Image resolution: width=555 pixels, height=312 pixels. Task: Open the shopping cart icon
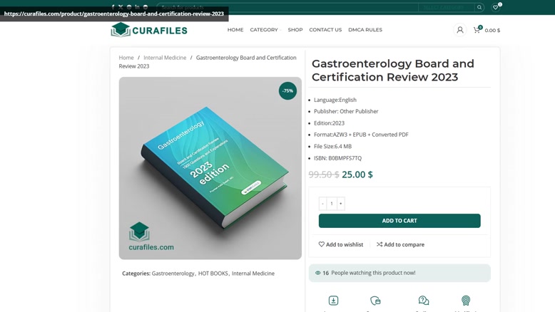click(477, 30)
